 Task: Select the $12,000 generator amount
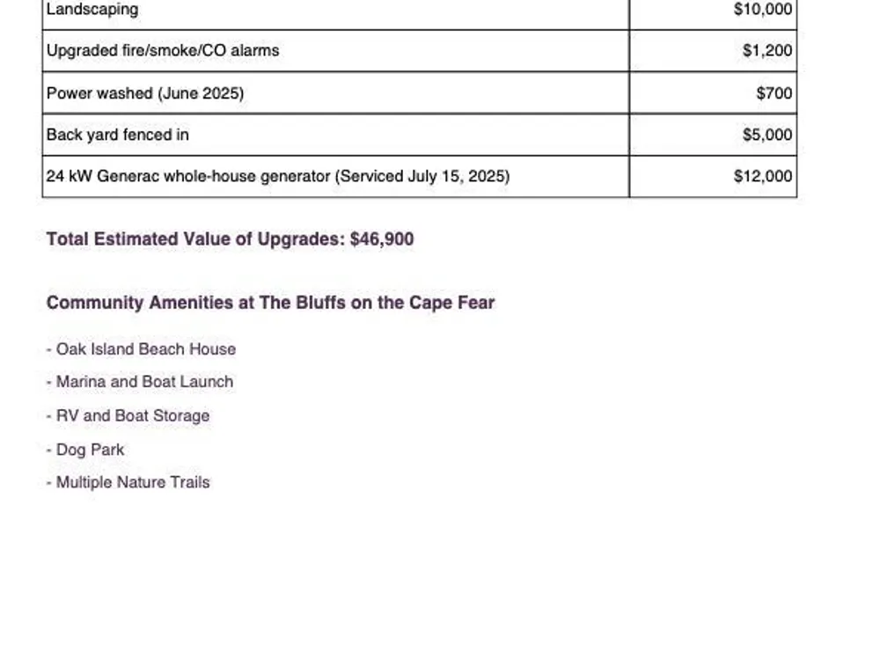763,176
